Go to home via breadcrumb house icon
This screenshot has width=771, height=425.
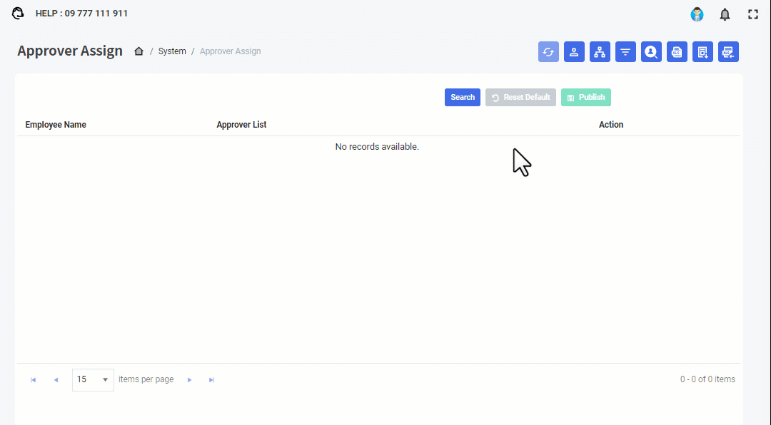[x=138, y=51]
